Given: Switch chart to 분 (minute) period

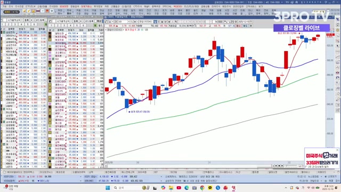Looking at the screenshot, I should 169,22.
